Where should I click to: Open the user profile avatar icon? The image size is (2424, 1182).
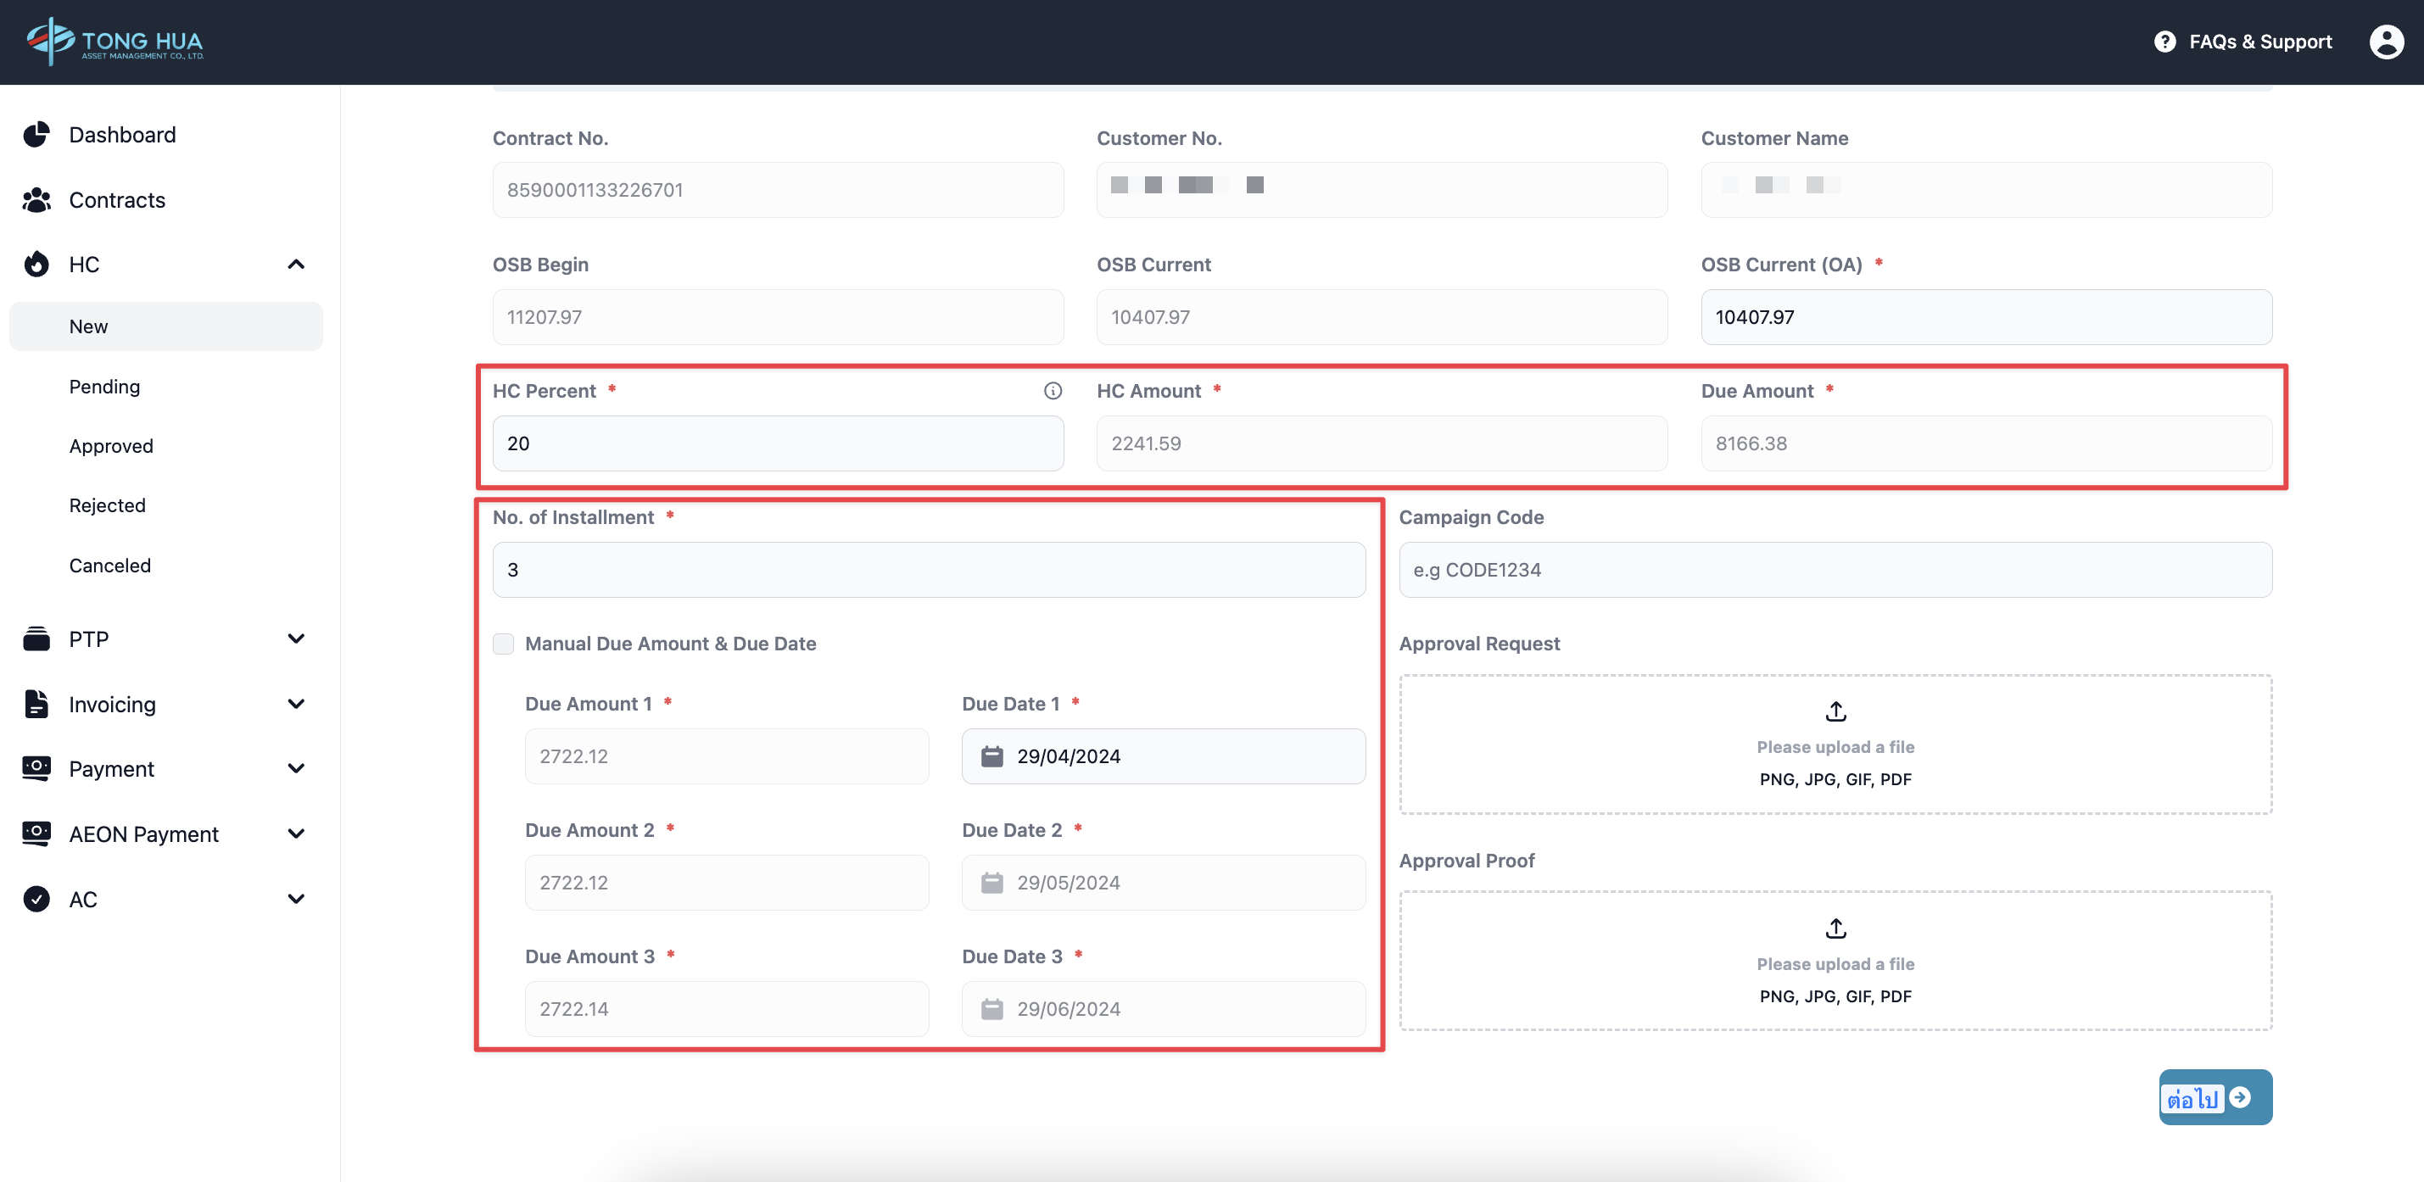coord(2386,42)
